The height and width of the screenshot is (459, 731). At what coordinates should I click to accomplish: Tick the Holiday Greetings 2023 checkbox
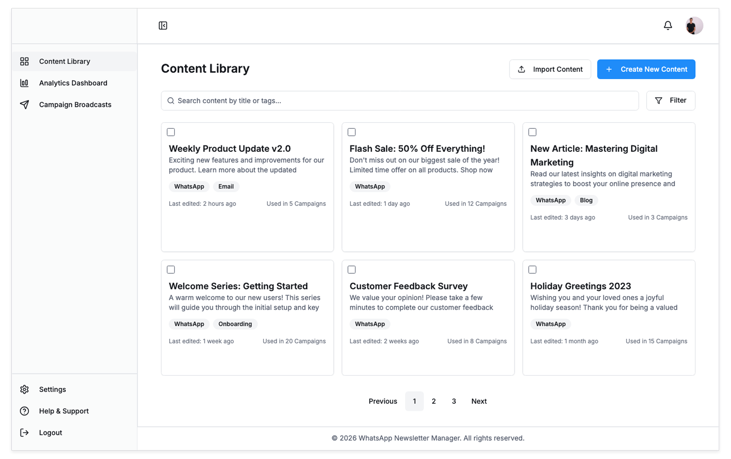532,269
